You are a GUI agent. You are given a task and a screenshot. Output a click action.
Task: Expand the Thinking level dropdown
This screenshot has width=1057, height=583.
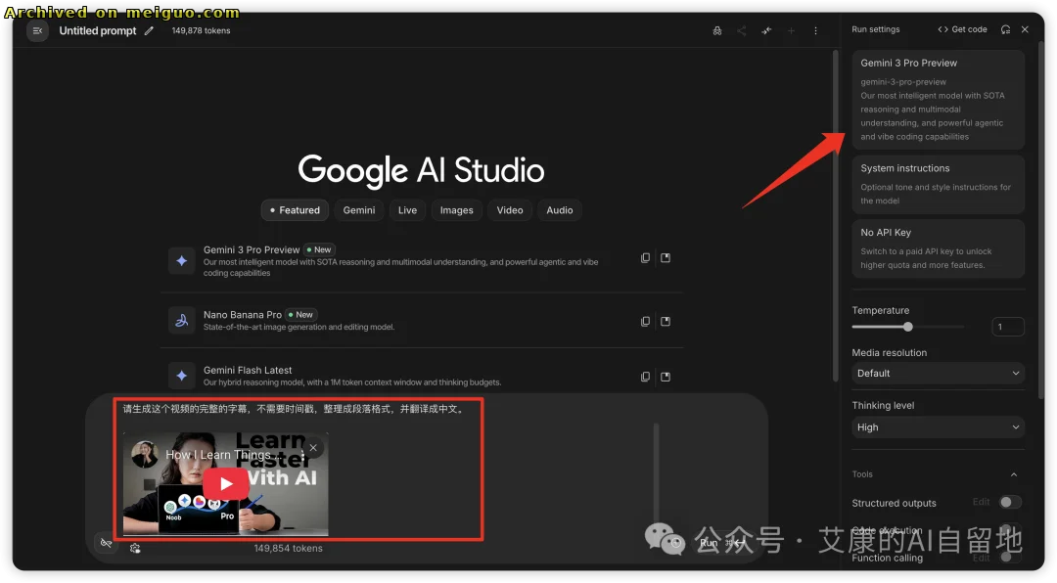(x=937, y=427)
